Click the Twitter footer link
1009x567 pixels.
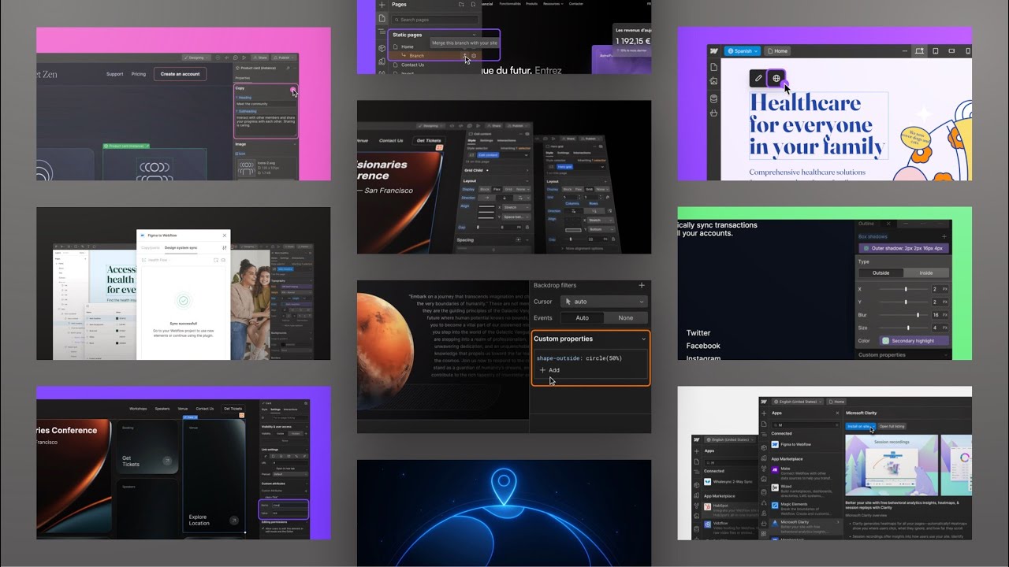pos(698,333)
